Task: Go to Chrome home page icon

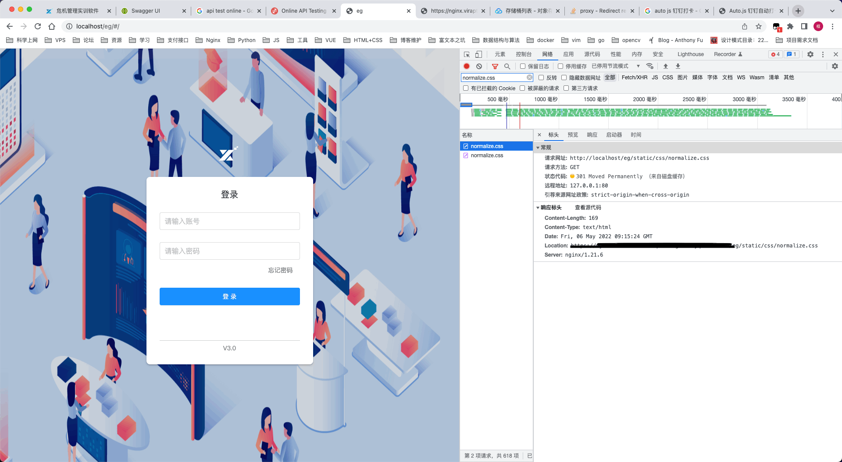Action: pos(52,26)
